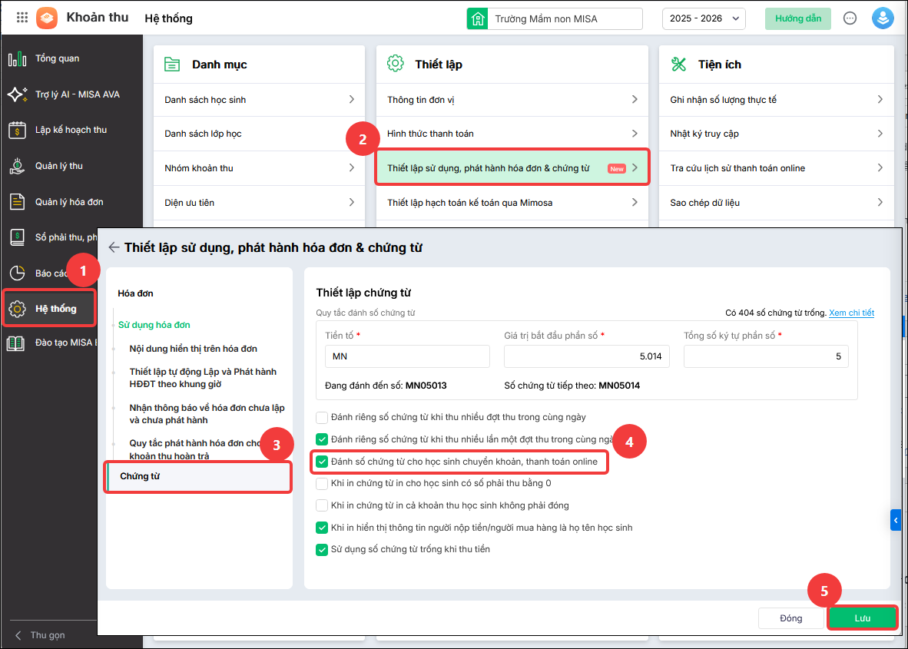Select Nhận thông báo về hóa đơn chưa lập
This screenshot has height=649, width=908.
point(207,414)
